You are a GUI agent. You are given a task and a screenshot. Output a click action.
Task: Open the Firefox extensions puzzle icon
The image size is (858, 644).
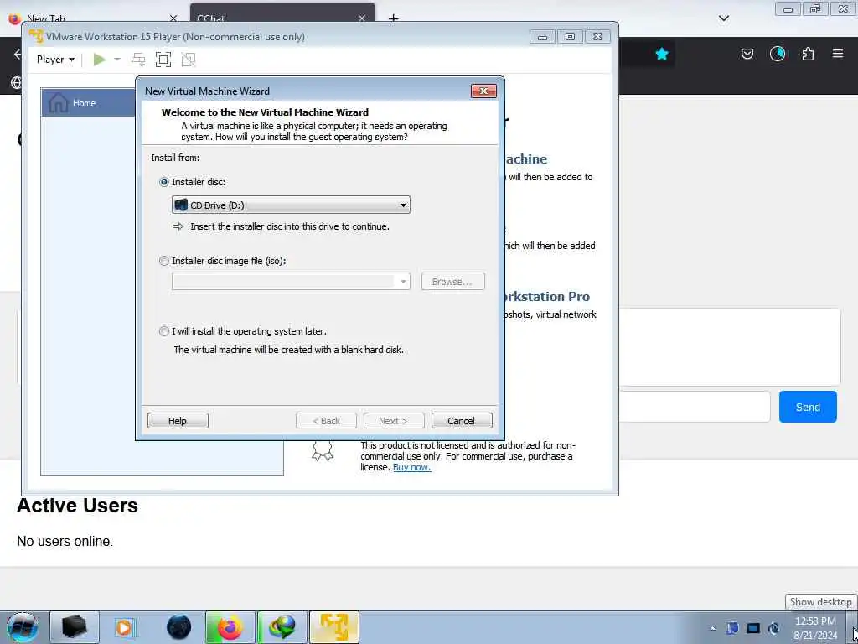pyautogui.click(x=808, y=54)
